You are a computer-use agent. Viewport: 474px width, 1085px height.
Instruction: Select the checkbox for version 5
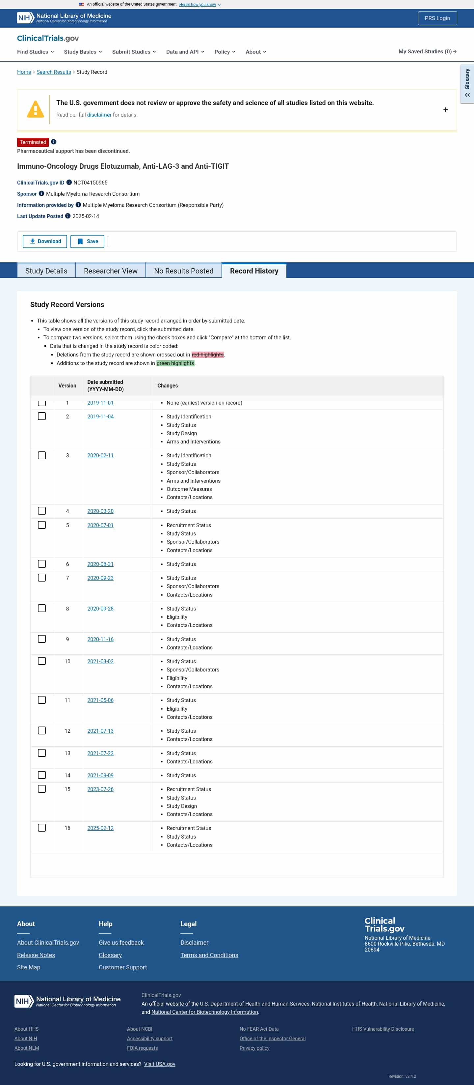(41, 525)
